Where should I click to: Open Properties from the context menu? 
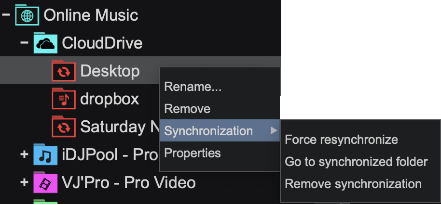click(193, 153)
